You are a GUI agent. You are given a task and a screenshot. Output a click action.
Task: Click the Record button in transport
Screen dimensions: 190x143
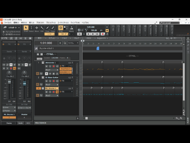103,34
